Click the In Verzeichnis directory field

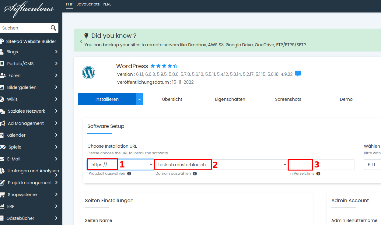pos(321,164)
